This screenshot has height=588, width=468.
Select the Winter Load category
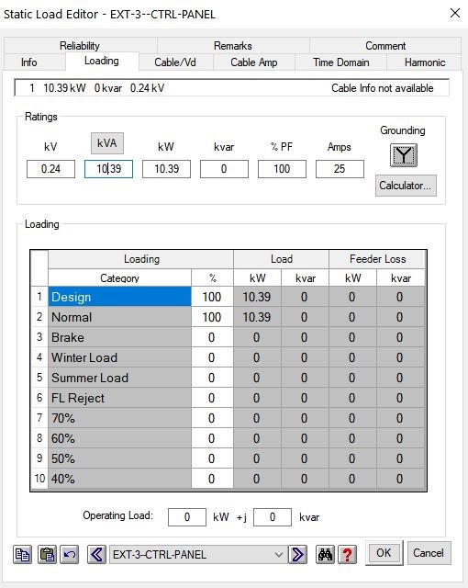pos(119,357)
